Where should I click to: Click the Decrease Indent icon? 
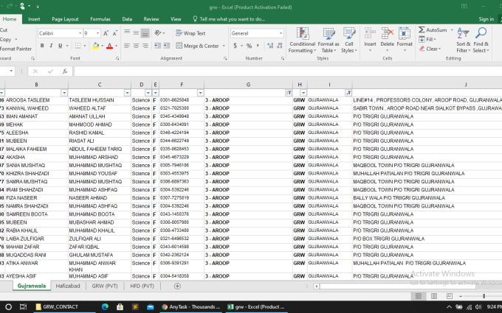click(x=157, y=46)
